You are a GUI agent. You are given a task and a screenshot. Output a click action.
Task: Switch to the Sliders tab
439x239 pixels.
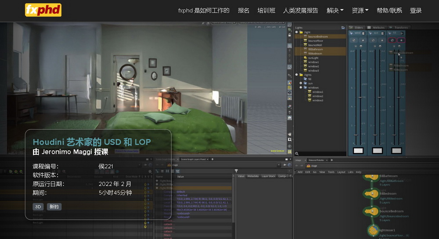(356, 27)
